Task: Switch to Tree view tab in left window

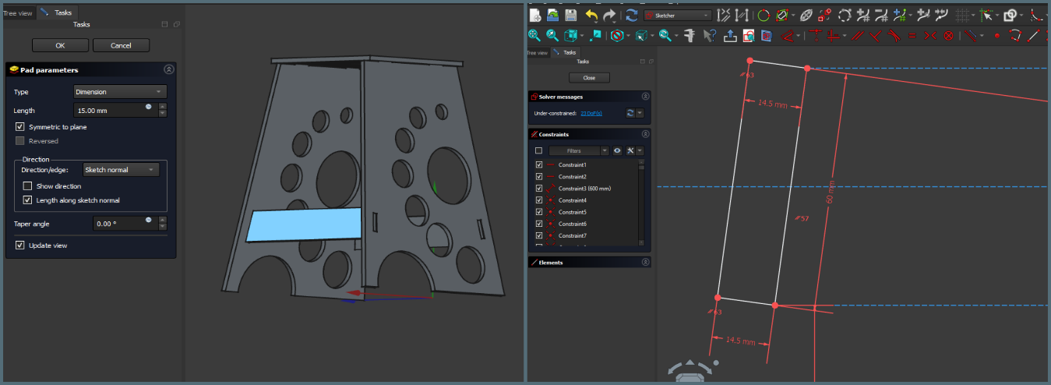Action: [18, 12]
